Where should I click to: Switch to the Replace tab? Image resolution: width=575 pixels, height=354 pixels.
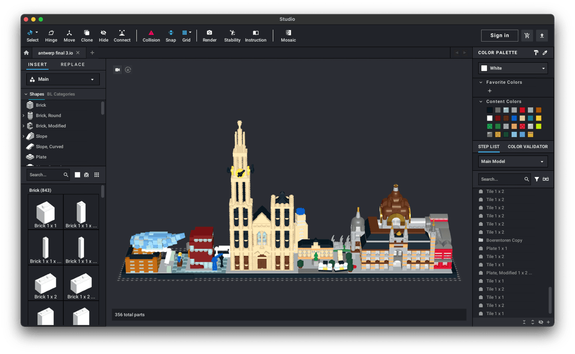pyautogui.click(x=72, y=64)
